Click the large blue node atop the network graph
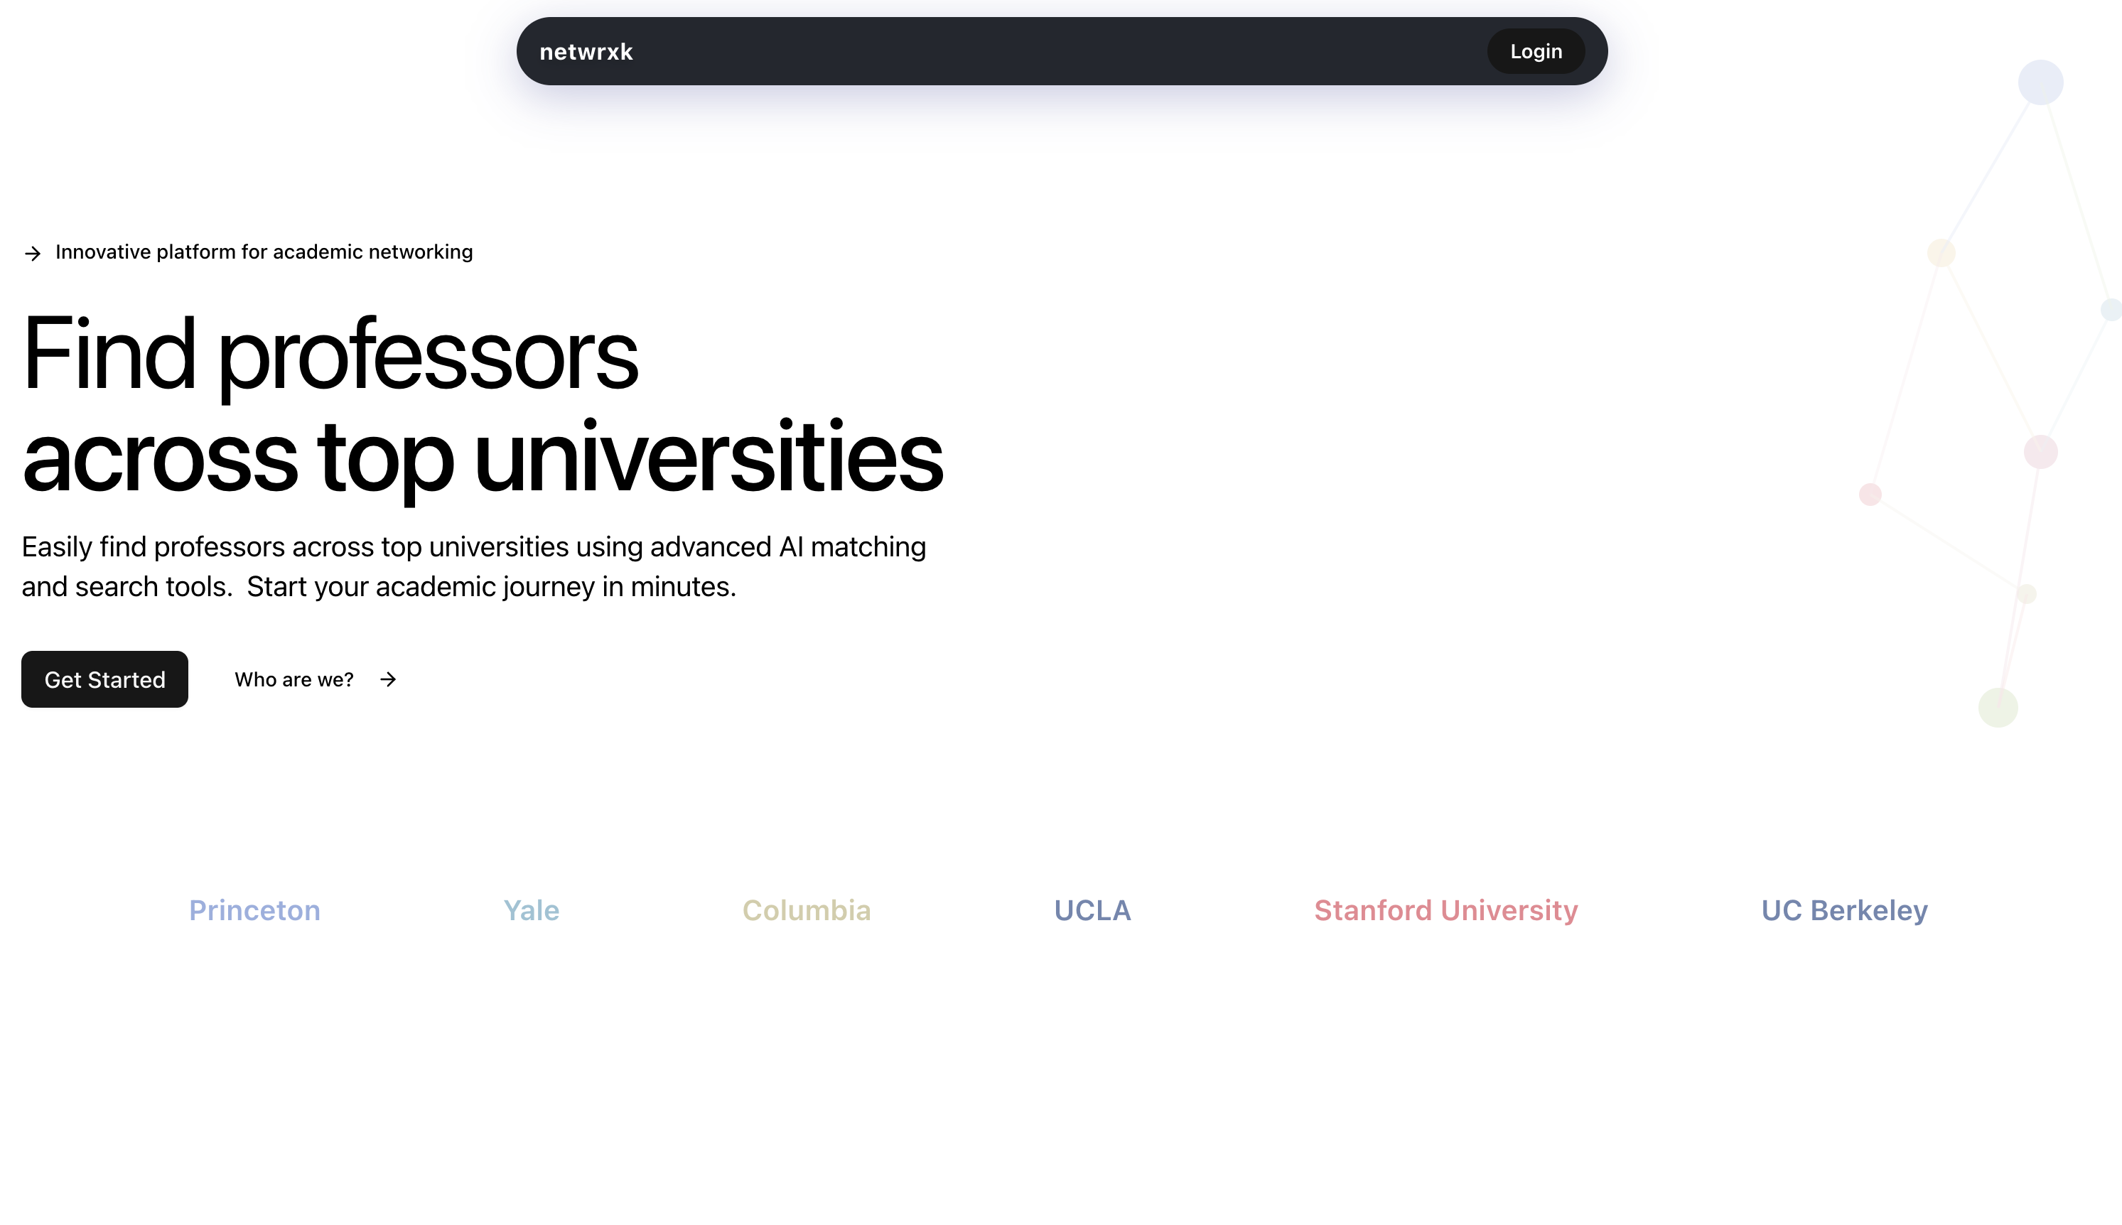 [x=2040, y=82]
